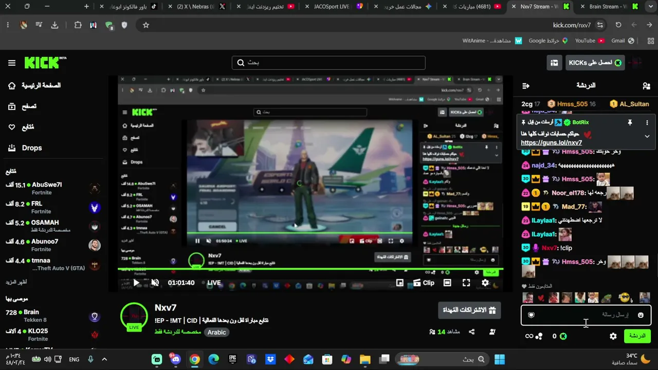Share the Nxv7 stream
This screenshot has height=370, width=658.
[x=472, y=332]
